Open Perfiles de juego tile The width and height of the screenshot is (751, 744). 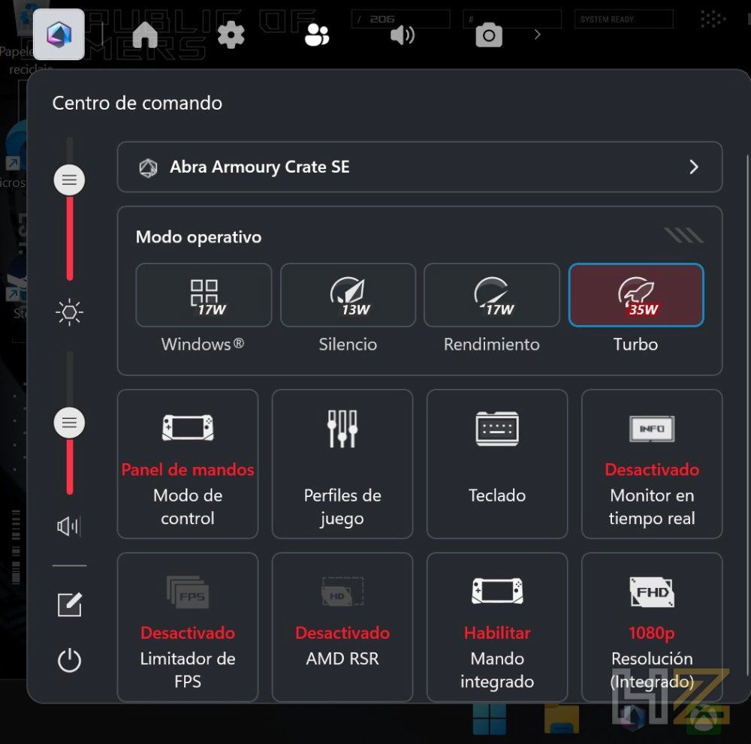(342, 464)
